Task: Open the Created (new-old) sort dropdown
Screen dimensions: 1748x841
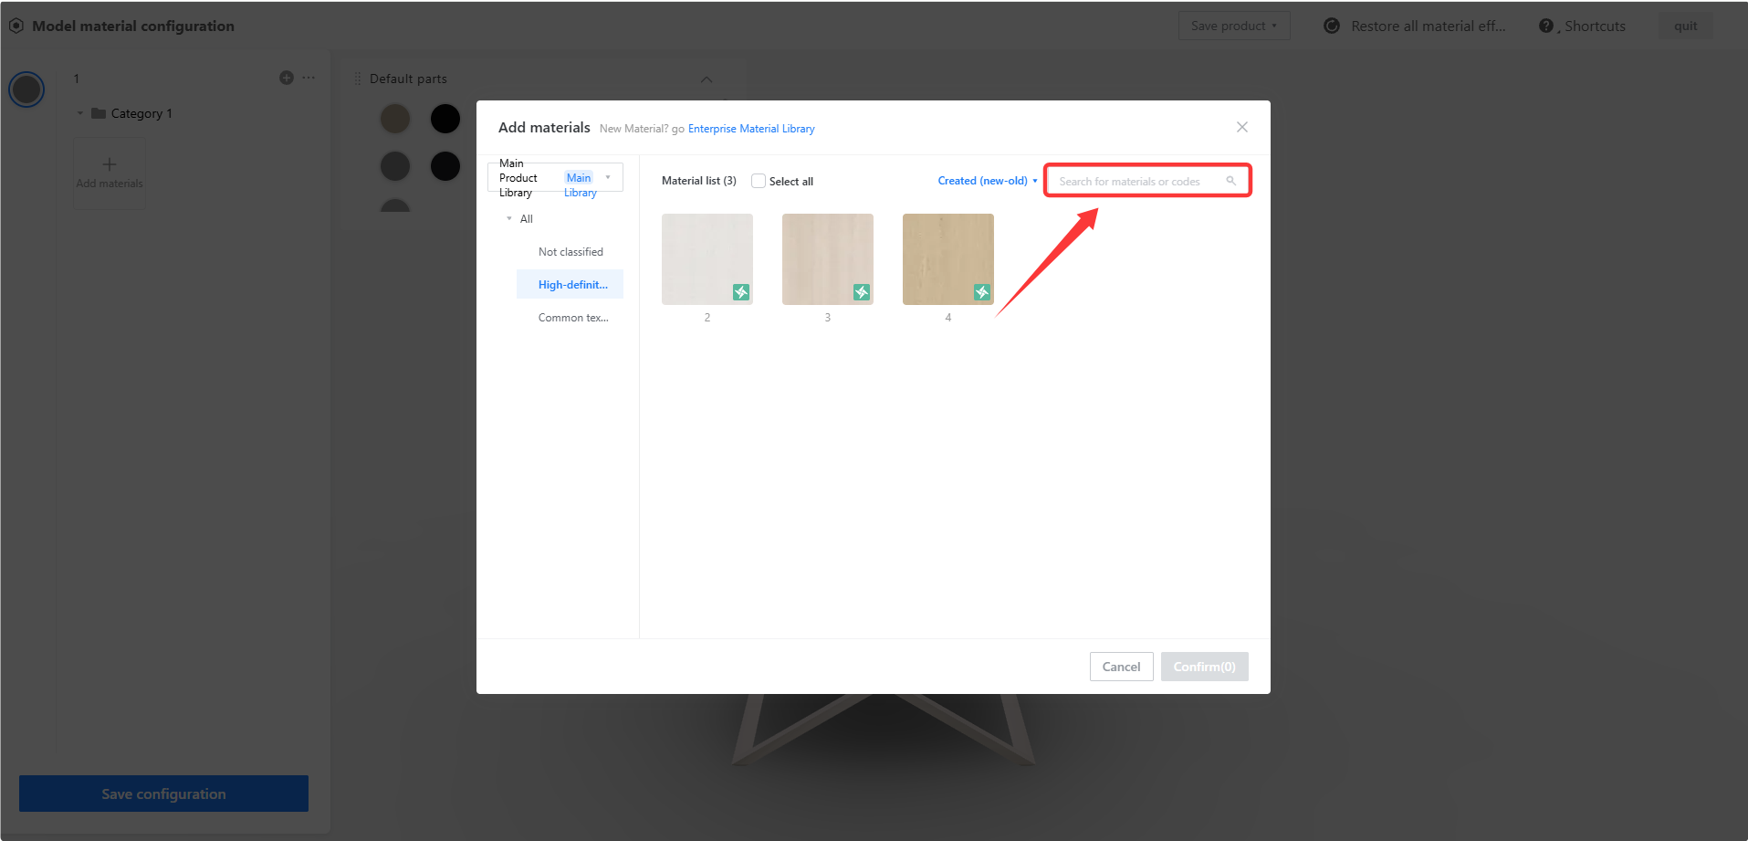Action: pos(988,181)
